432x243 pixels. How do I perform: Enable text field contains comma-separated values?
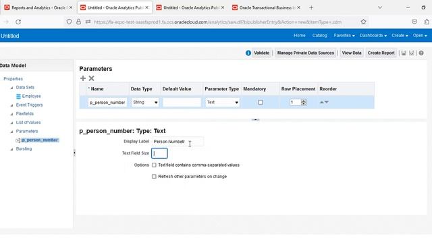click(154, 165)
